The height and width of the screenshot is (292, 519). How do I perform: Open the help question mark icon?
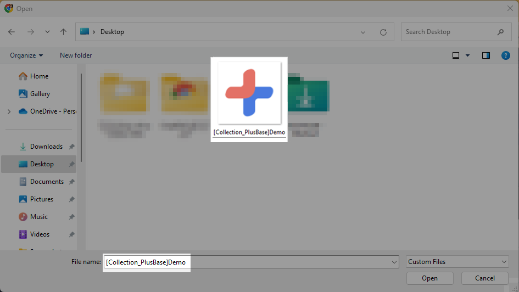[506, 55]
